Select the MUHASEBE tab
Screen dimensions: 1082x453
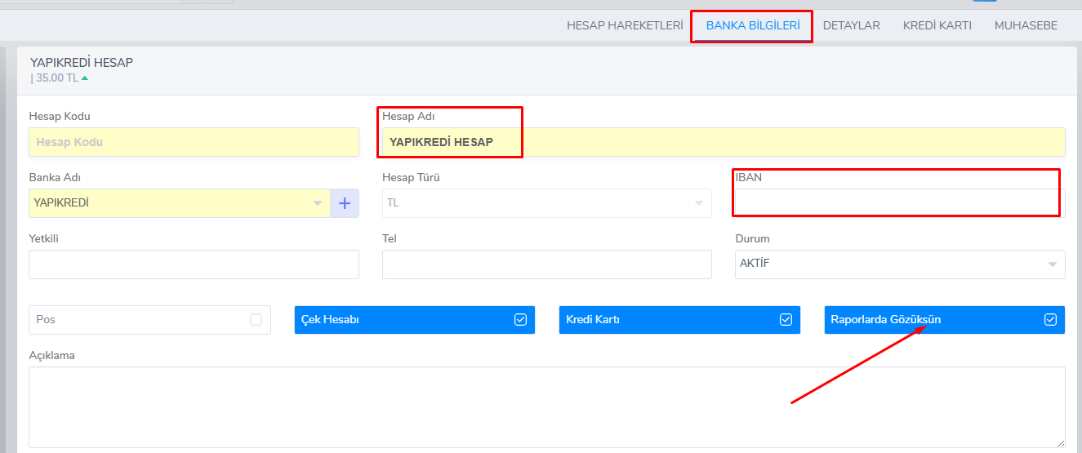point(1026,25)
